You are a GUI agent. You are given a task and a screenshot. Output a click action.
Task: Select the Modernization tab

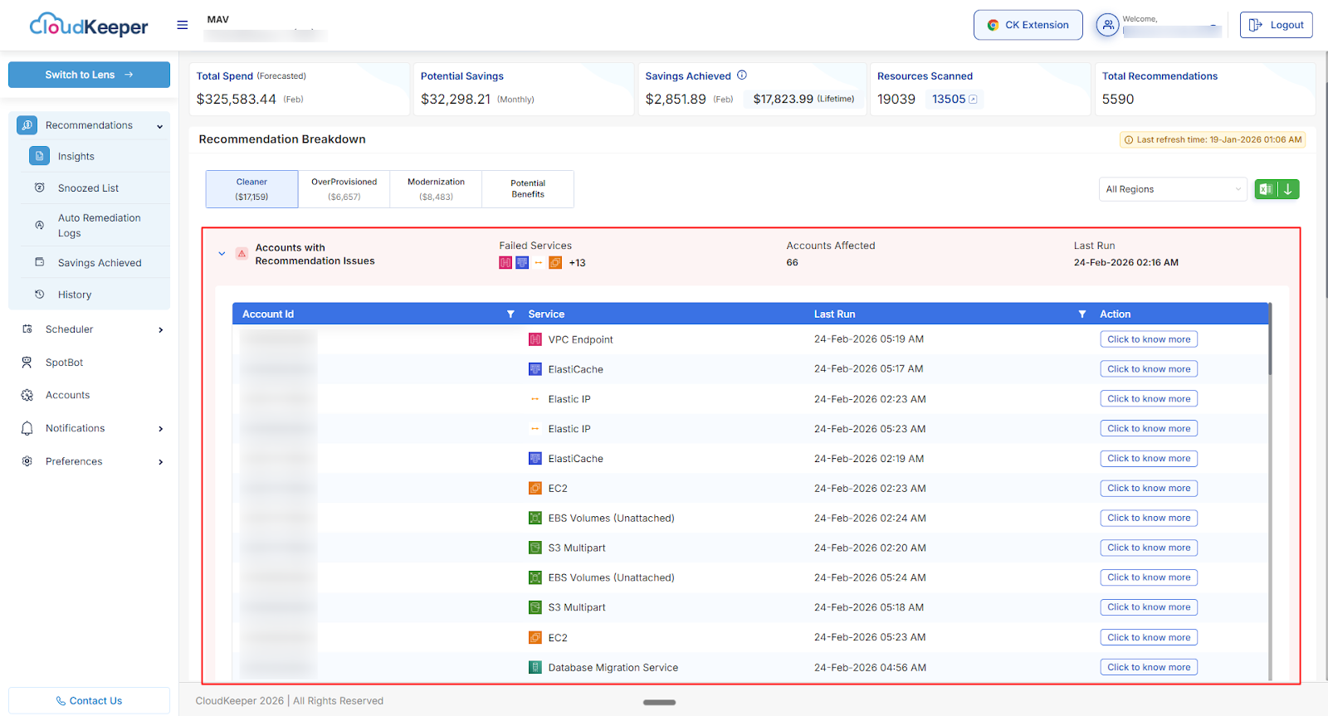436,189
